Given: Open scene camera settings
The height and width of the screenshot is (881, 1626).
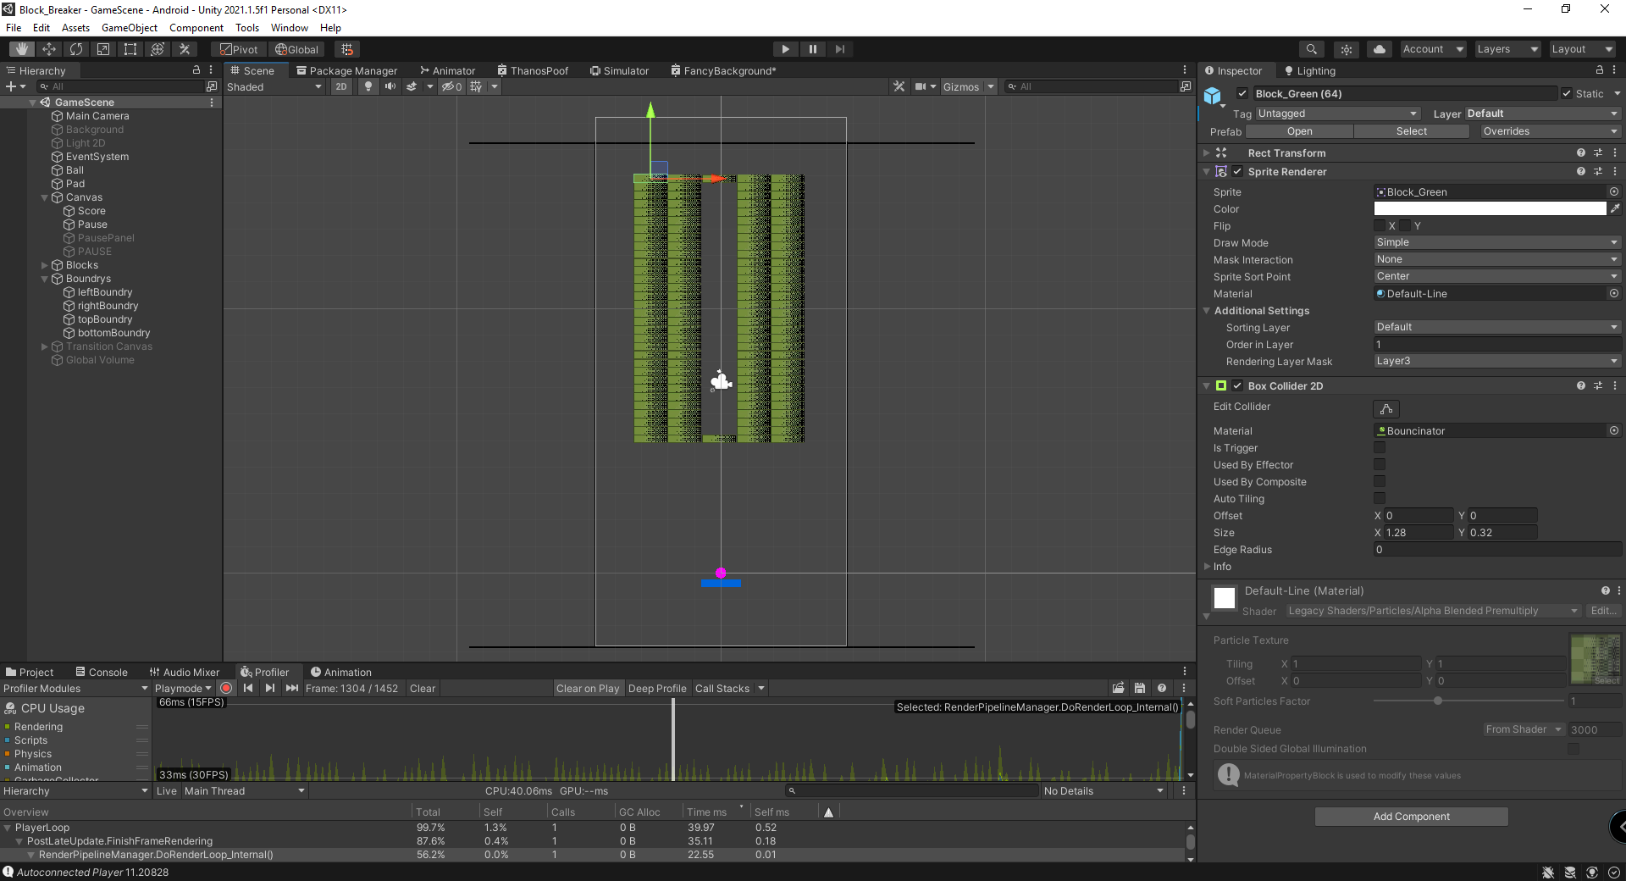Looking at the screenshot, I should (x=921, y=86).
